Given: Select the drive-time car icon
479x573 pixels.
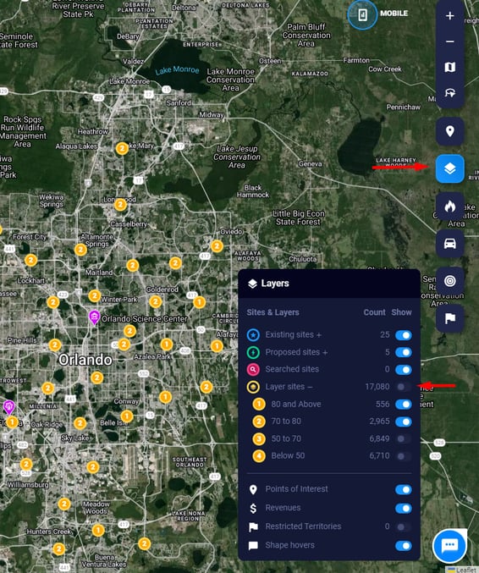Looking at the screenshot, I should click(x=449, y=244).
